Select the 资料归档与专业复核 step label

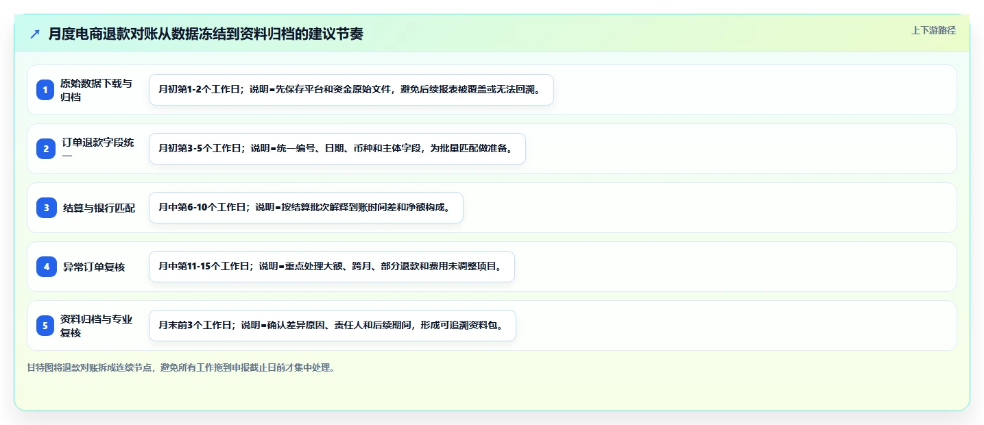pyautogui.click(x=96, y=326)
